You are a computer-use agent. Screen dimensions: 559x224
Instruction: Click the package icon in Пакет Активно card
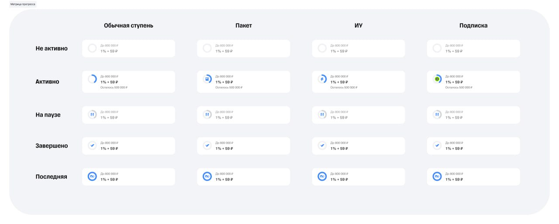207,79
